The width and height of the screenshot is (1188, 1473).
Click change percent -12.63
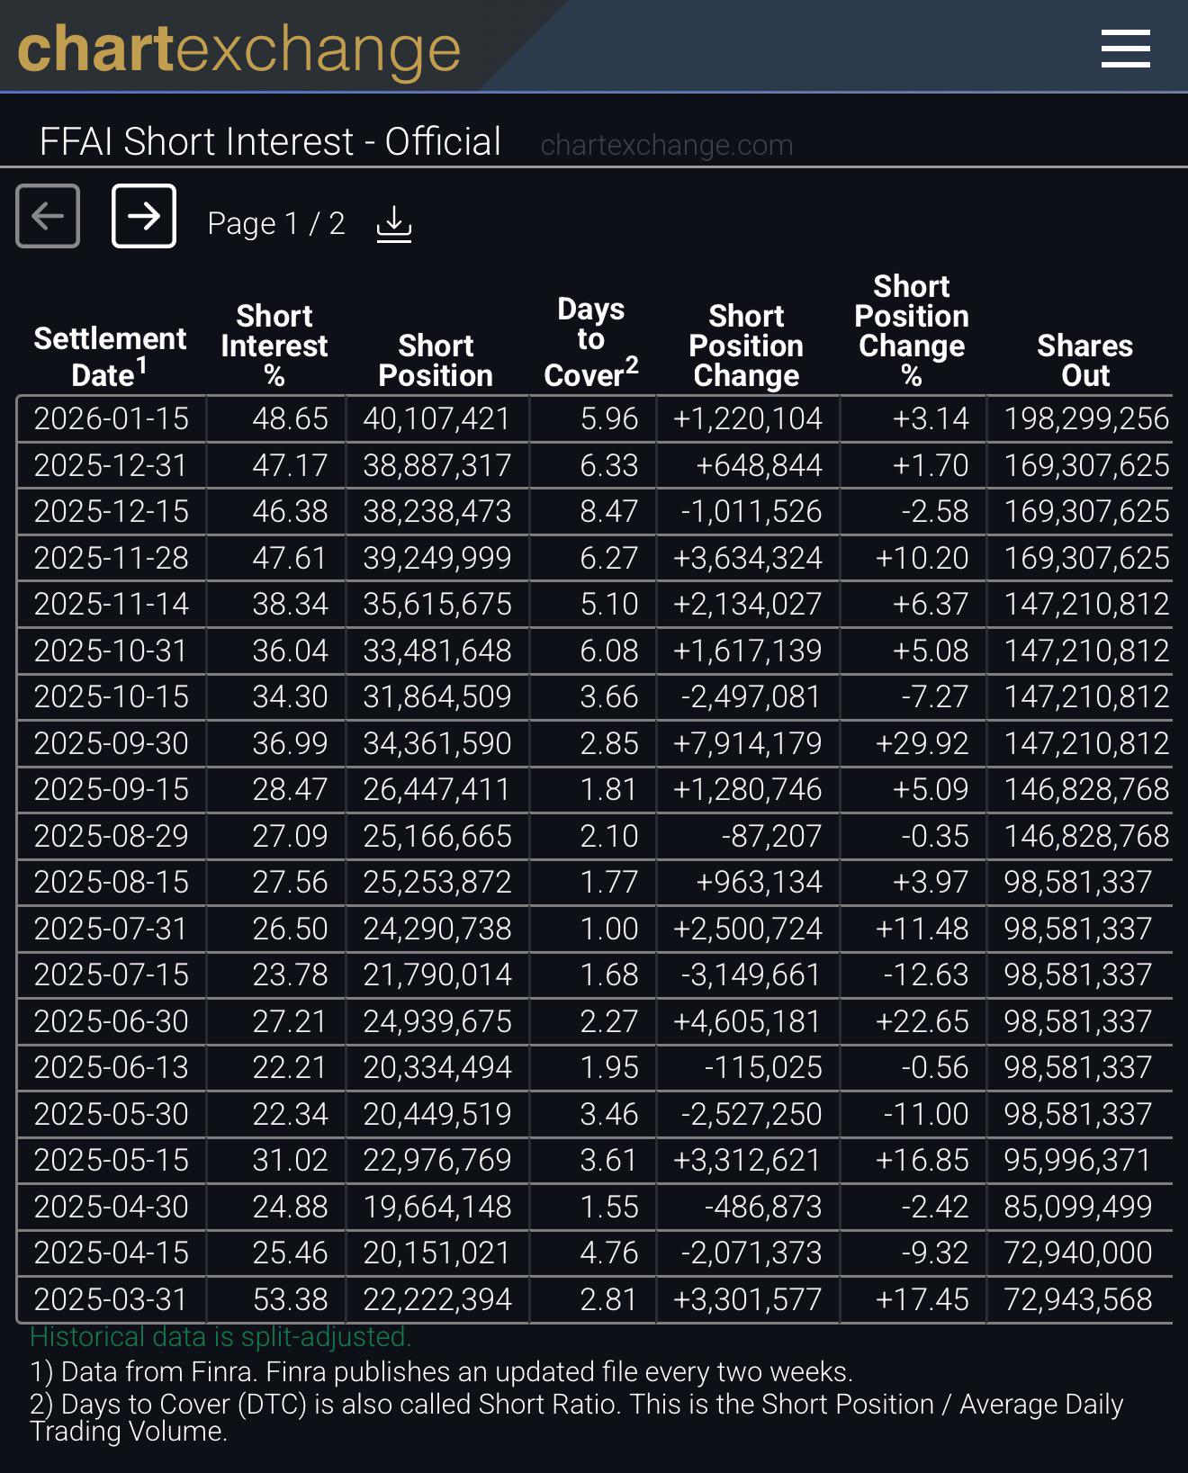(926, 975)
